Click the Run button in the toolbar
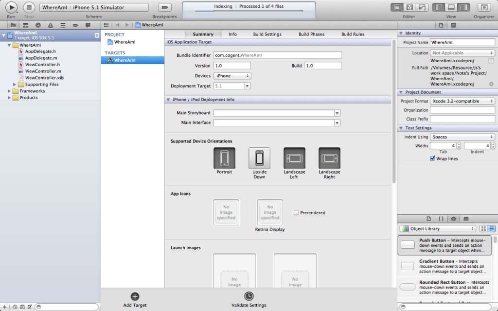498x311 pixels. [11, 7]
